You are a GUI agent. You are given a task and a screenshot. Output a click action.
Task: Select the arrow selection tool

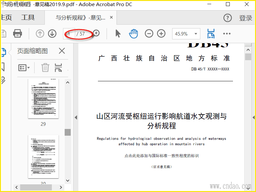[x=118, y=34]
